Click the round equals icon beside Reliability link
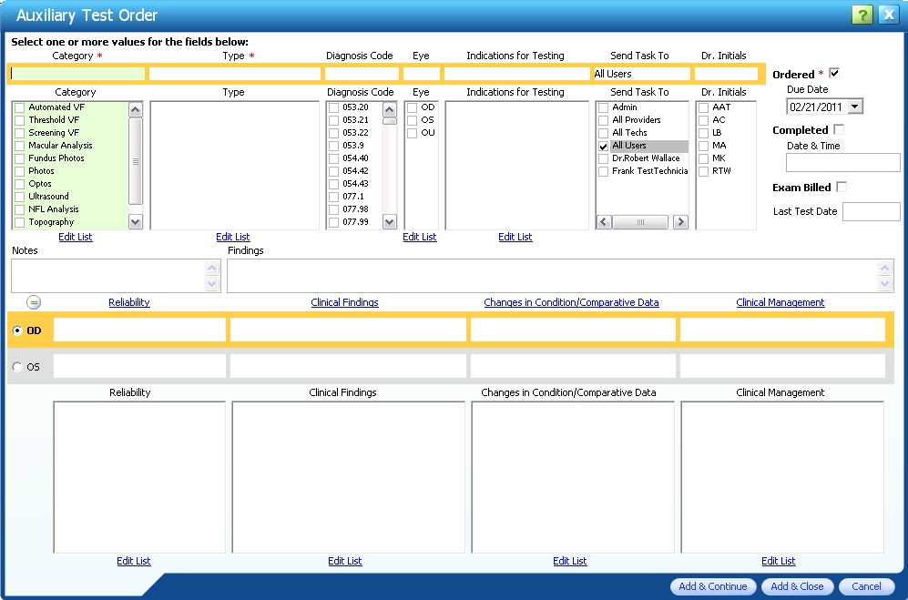The height and width of the screenshot is (600, 908). pyautogui.click(x=34, y=302)
